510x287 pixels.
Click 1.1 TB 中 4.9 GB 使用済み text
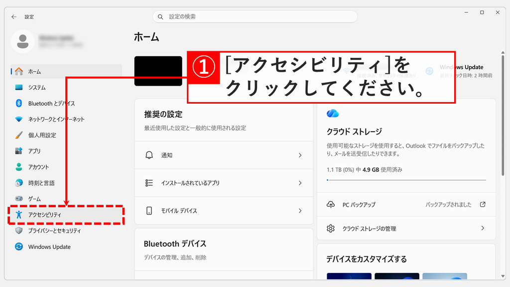coord(364,169)
